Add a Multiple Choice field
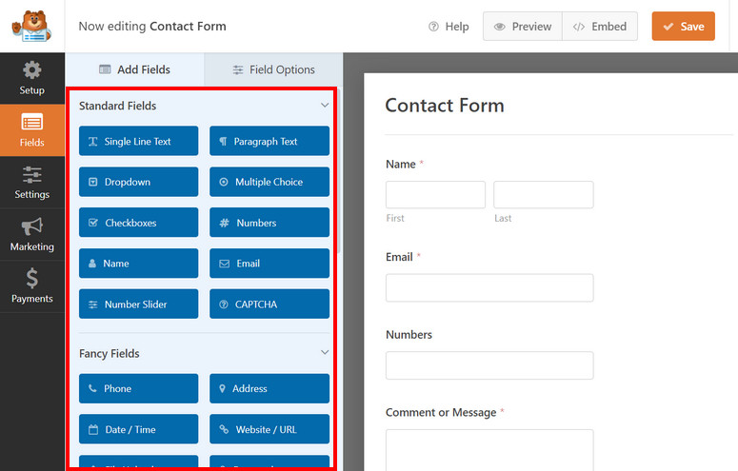Image resolution: width=738 pixels, height=471 pixels. tap(269, 182)
